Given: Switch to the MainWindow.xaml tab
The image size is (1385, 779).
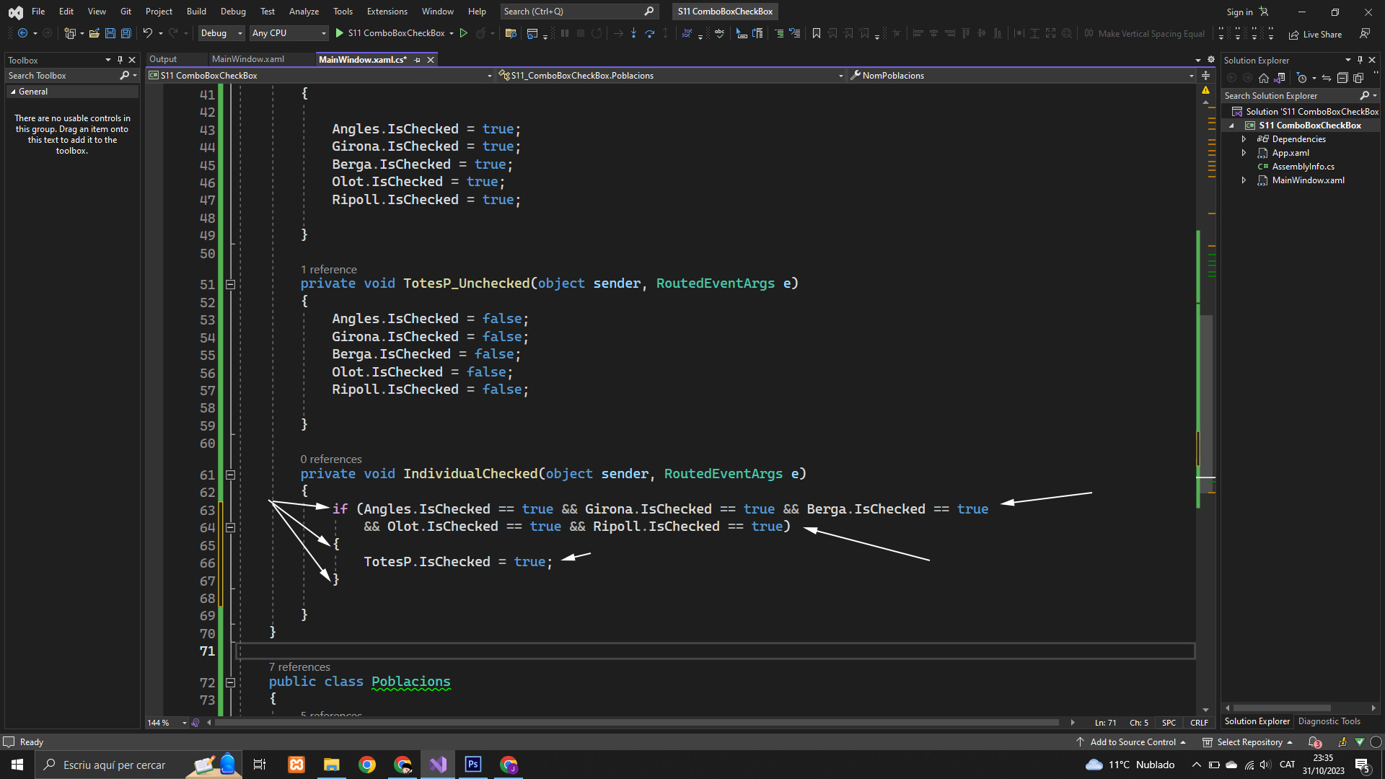Looking at the screenshot, I should pyautogui.click(x=248, y=59).
